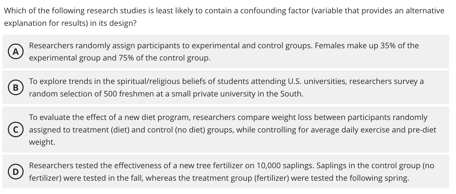The image size is (456, 194).
Task: Click the line 'To evaluate the effect of a new diet program'
Action: pyautogui.click(x=228, y=117)
